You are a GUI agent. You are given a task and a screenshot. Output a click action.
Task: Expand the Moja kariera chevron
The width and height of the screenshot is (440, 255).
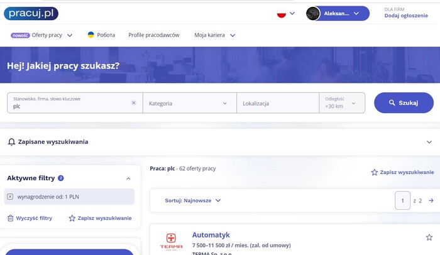(233, 35)
